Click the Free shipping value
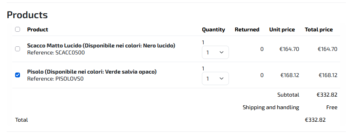The width and height of the screenshot is (349, 136). pos(332,108)
